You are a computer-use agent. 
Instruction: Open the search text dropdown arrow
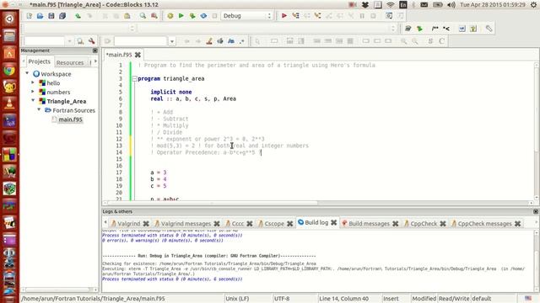[69, 41]
